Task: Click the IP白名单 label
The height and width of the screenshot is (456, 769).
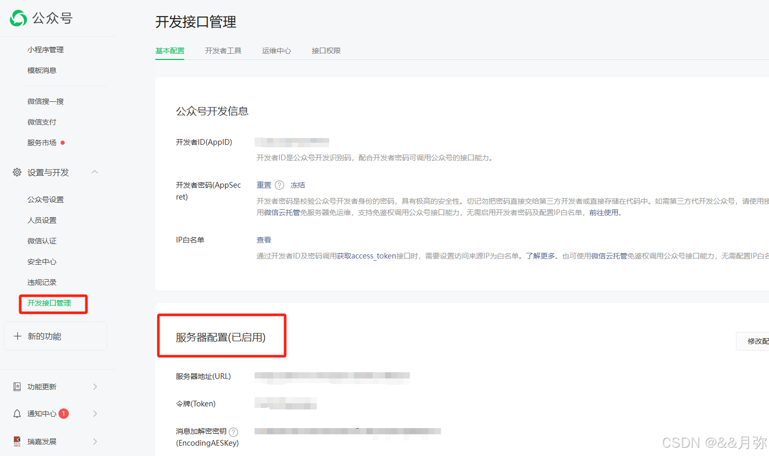Action: pyautogui.click(x=190, y=240)
